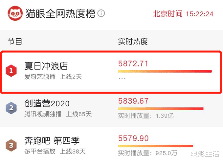
Task: Click the 北京时间 clock display
Action: pyautogui.click(x=183, y=14)
